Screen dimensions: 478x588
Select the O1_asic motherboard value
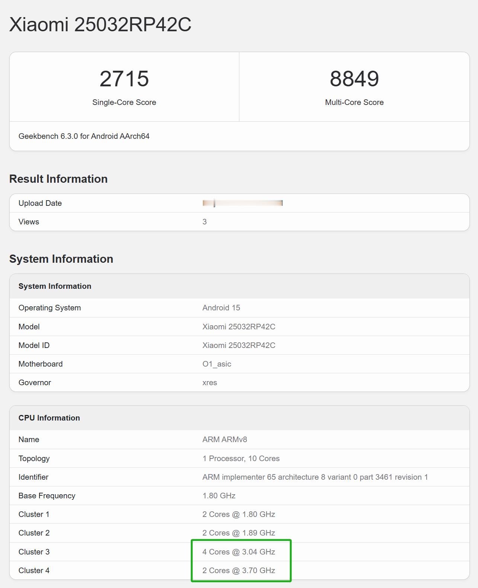click(x=217, y=364)
